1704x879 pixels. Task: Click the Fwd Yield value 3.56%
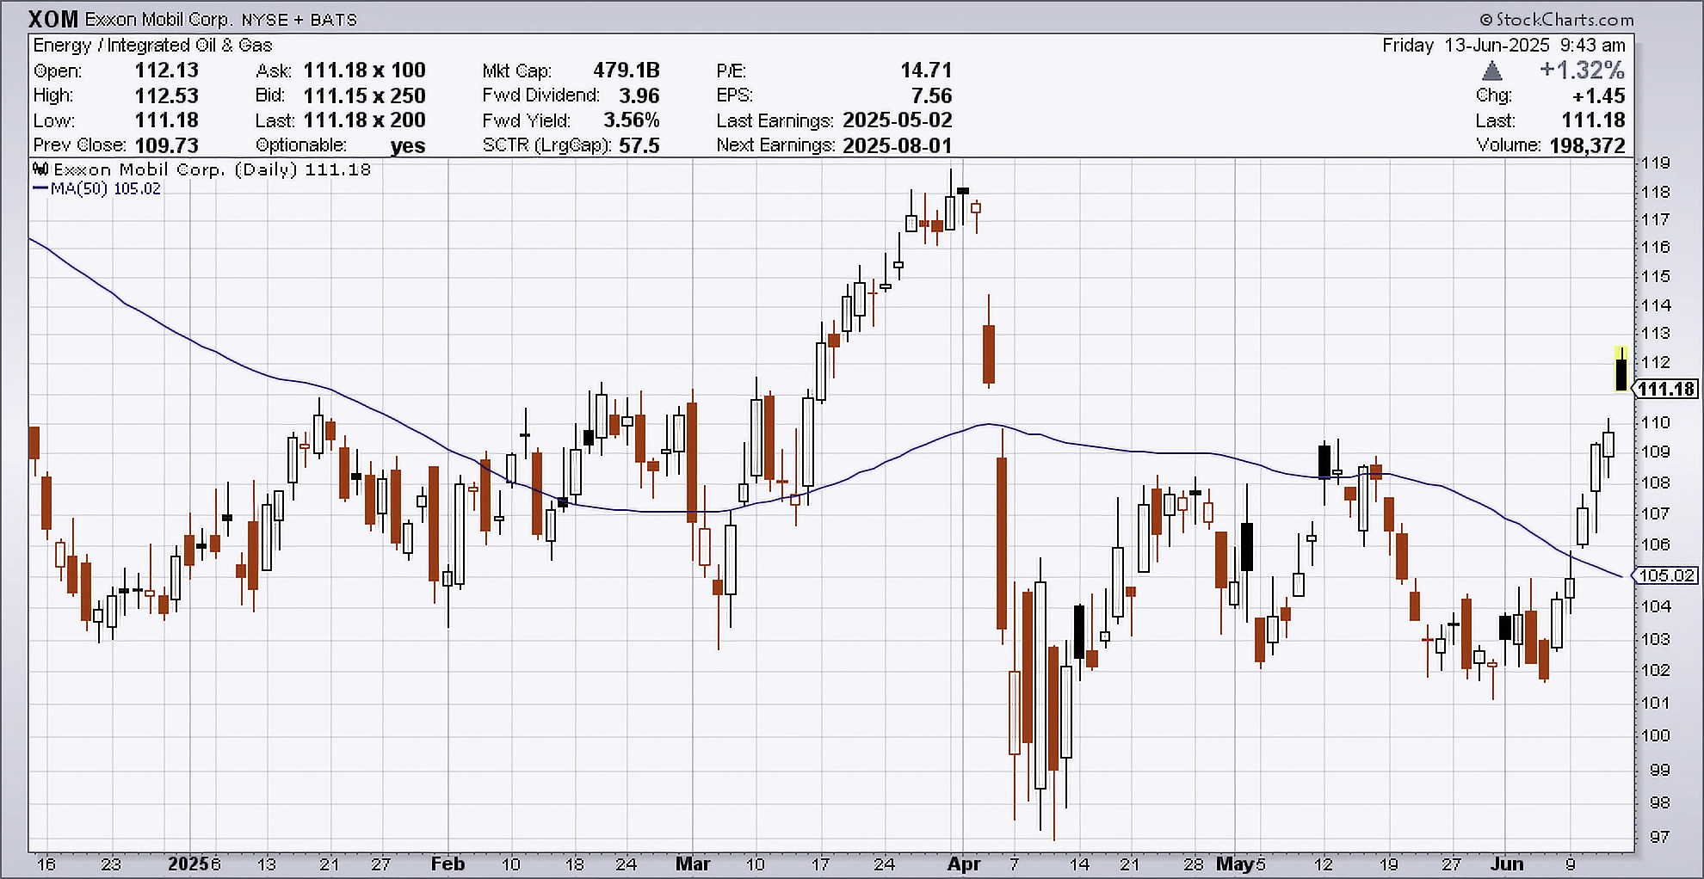point(631,120)
